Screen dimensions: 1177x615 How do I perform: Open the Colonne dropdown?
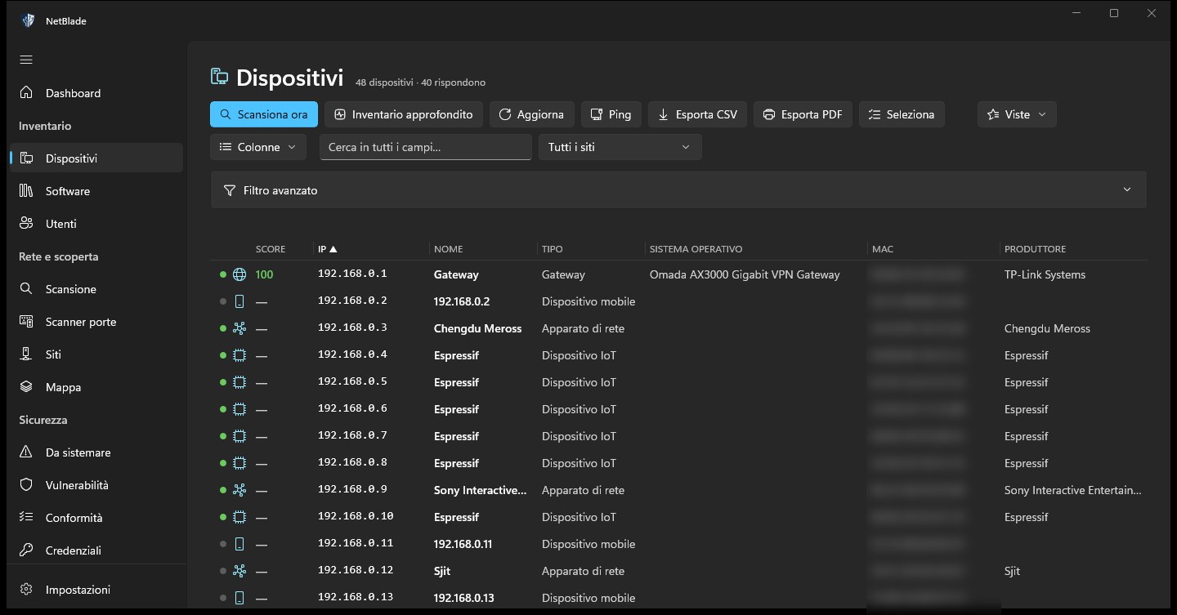[258, 147]
